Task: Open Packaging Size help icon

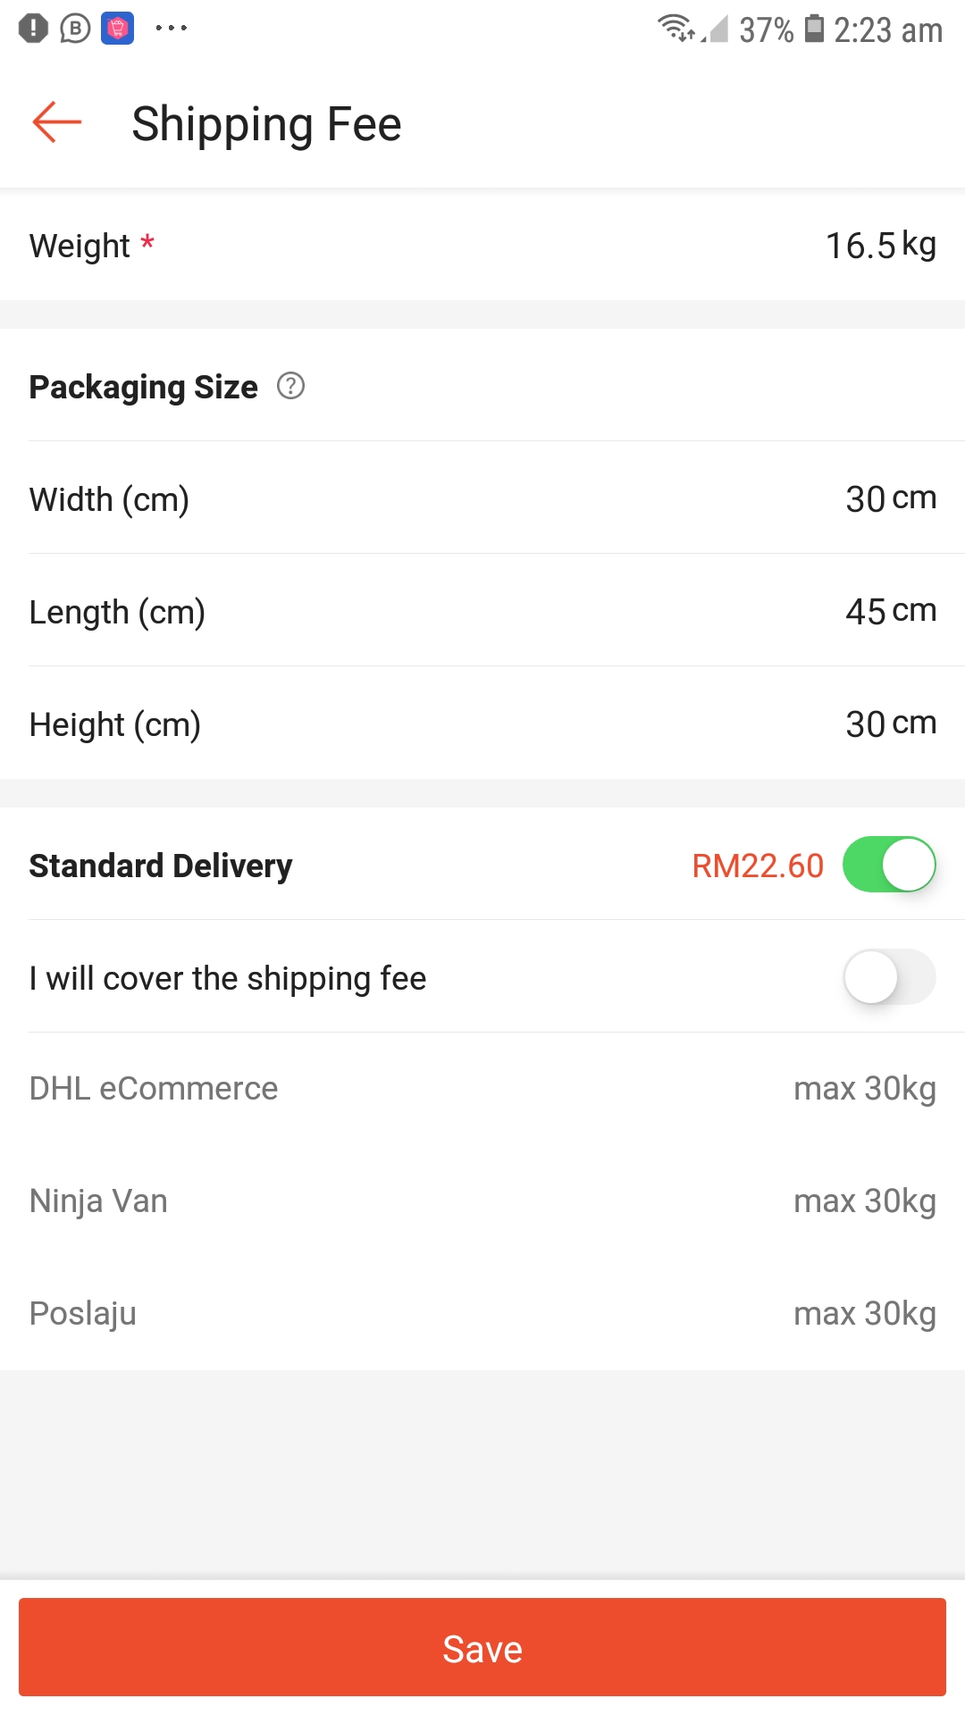Action: click(x=290, y=386)
